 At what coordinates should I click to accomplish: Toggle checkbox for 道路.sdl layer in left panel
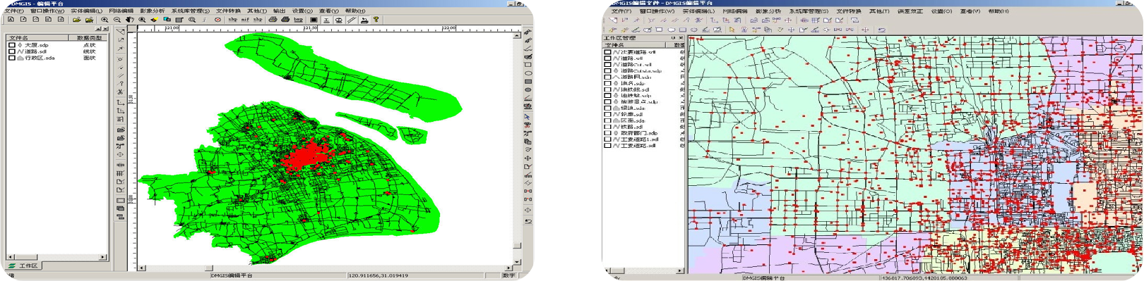[11, 51]
